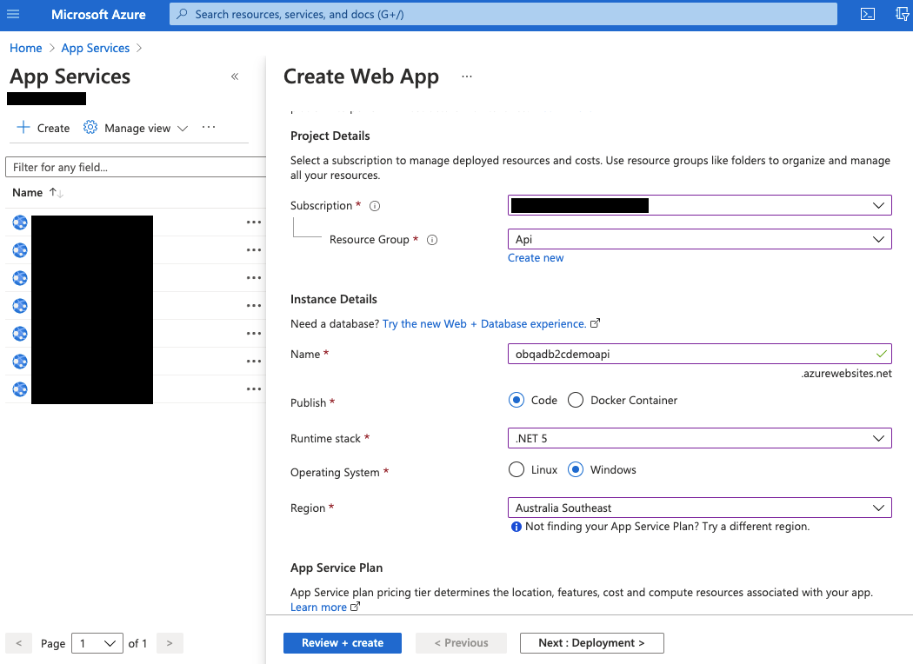
Task: Click the search magnifier icon
Action: pyautogui.click(x=183, y=14)
